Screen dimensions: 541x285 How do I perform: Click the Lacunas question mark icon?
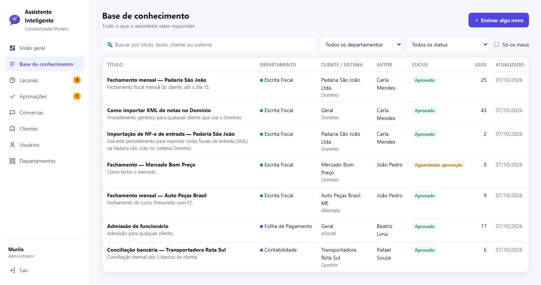tap(12, 80)
